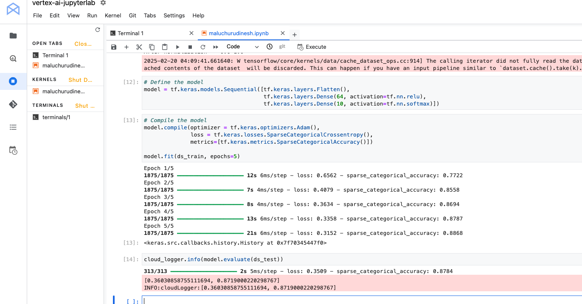Open the Git sidebar panel icon

(x=13, y=104)
